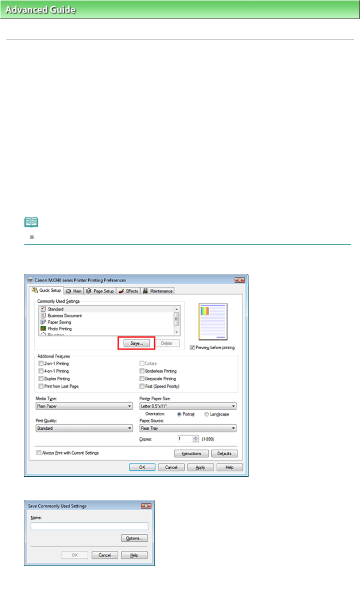360x589 pixels.
Task: Click Save... commonly used settings button
Action: [136, 343]
